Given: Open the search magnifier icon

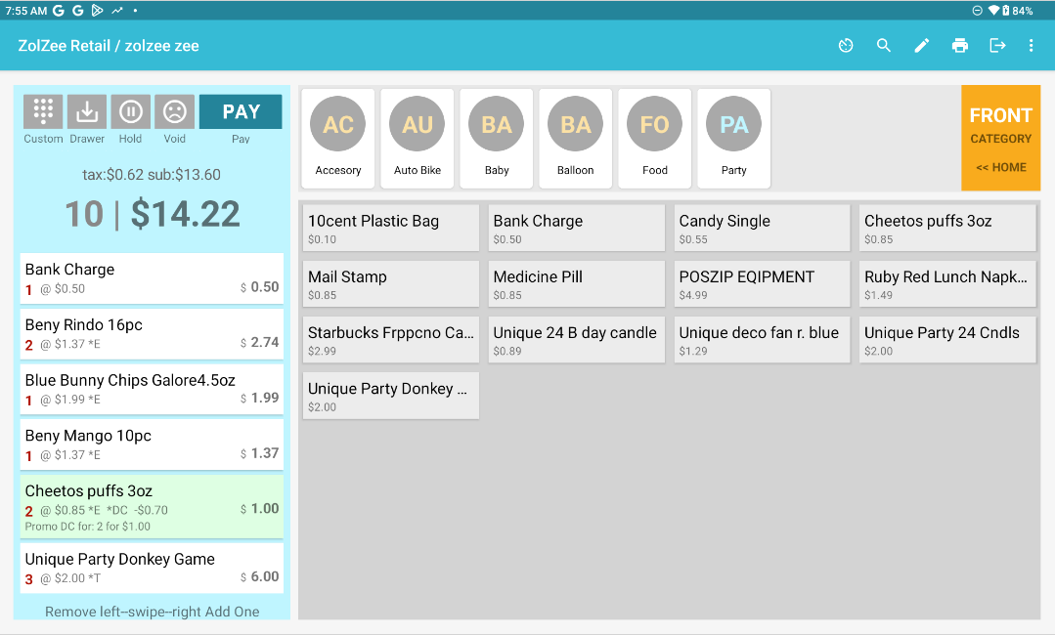Looking at the screenshot, I should pos(884,46).
